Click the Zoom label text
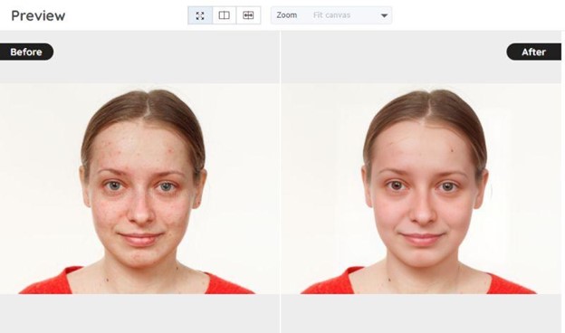 [x=287, y=15]
